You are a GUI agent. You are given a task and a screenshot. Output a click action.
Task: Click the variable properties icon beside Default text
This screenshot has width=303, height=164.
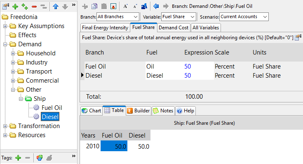coord(298,37)
